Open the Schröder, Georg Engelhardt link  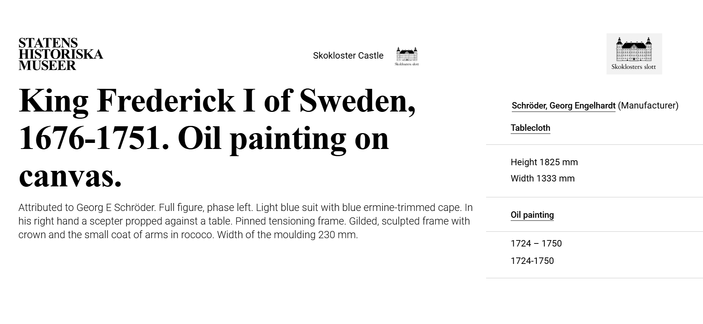[563, 106]
